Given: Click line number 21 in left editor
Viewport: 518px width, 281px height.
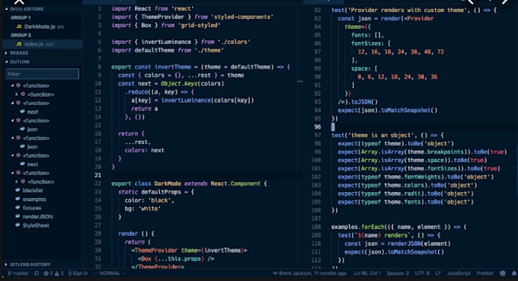Looking at the screenshot, I should click(98, 175).
